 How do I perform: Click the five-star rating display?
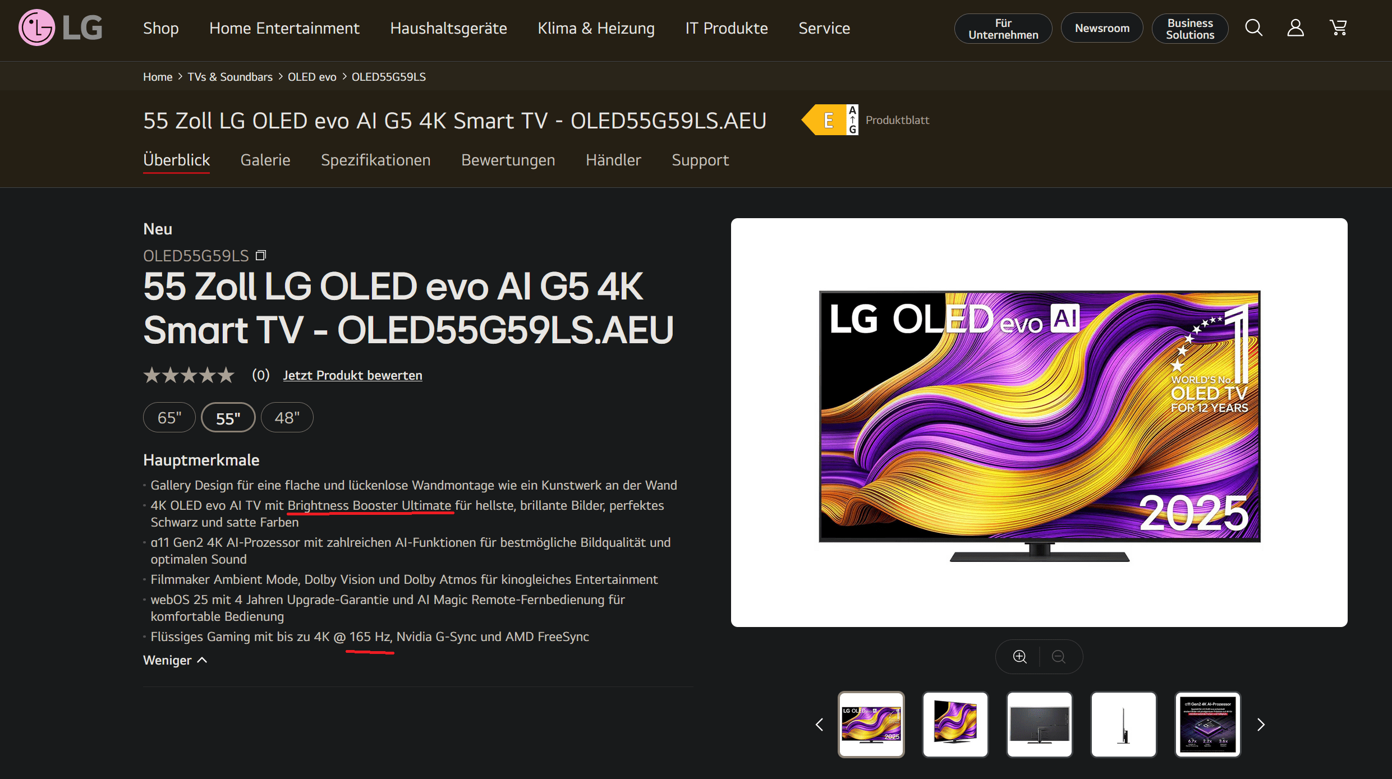point(189,375)
